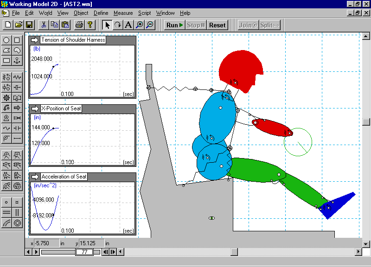Click the Run button

click(175, 25)
